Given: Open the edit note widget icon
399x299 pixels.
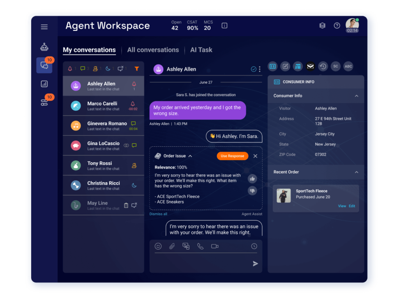Looking at the screenshot, I should click(x=285, y=66).
